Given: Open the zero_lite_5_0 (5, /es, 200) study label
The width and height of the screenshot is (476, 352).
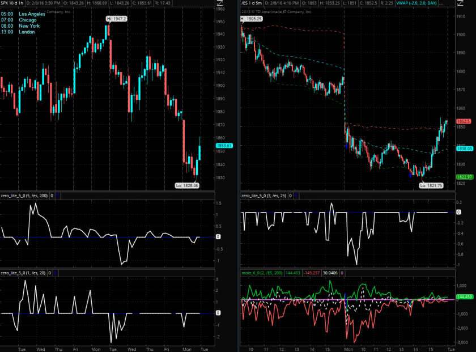Looking at the screenshot, I should [24, 196].
